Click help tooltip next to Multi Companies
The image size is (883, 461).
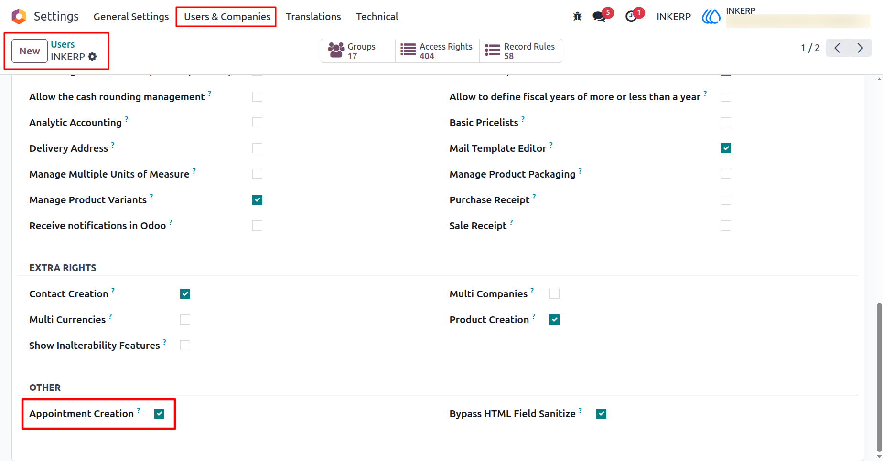point(532,290)
